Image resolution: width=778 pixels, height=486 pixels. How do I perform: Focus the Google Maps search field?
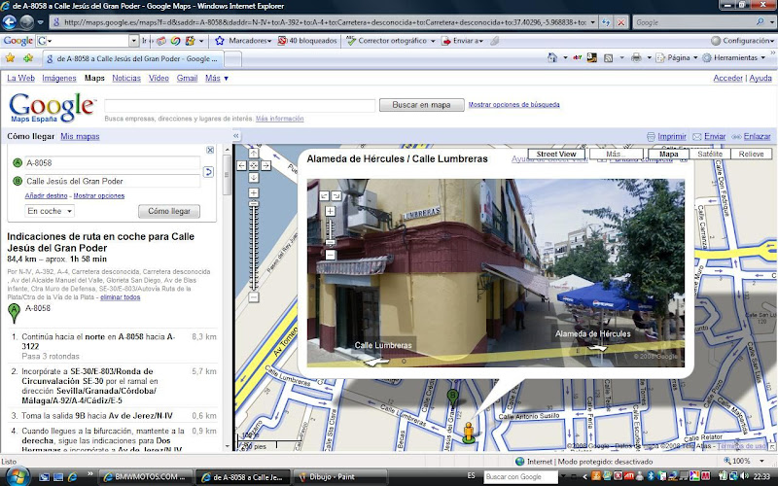[x=239, y=105]
